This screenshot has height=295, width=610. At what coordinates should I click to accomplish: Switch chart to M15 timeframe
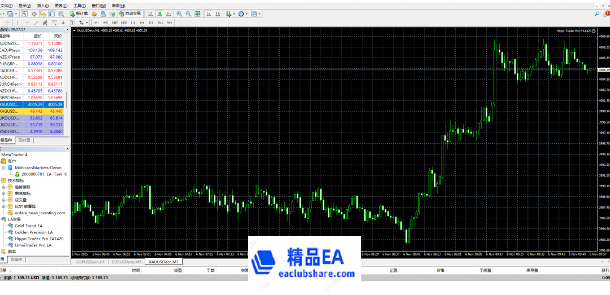[x=115, y=23]
